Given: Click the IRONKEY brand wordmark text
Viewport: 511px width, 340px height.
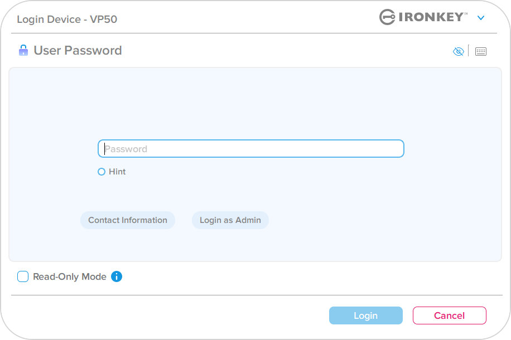Looking at the screenshot, I should [x=433, y=17].
